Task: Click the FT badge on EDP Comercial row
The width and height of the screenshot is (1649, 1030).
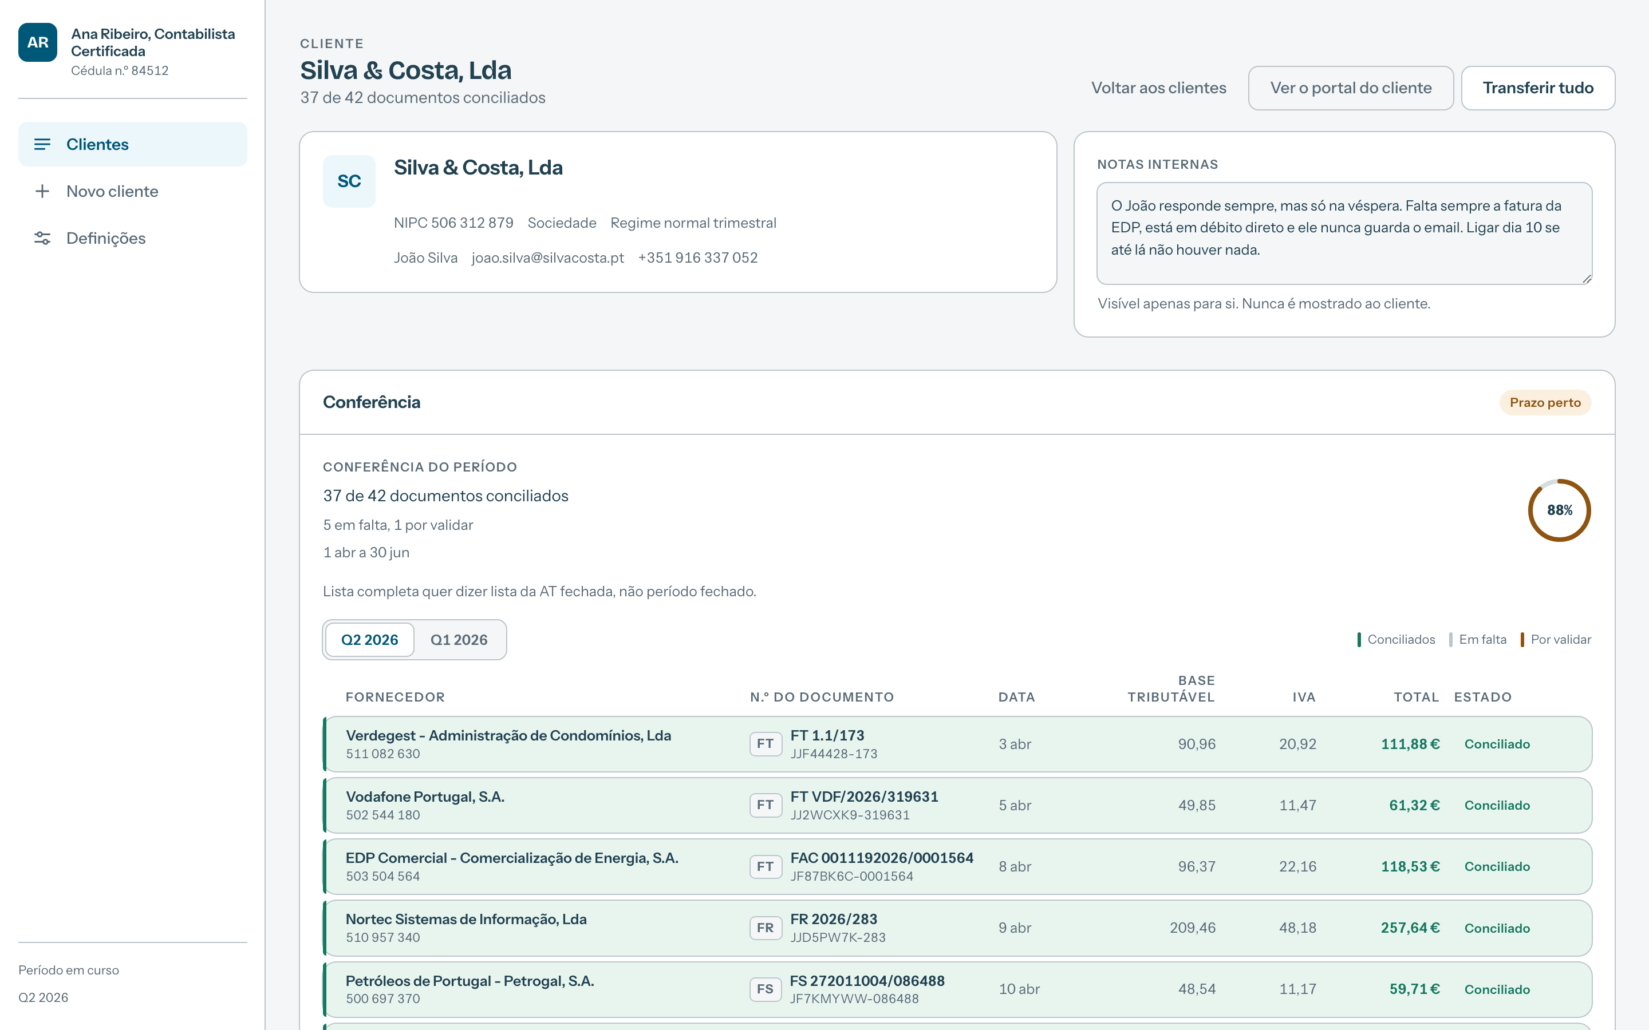Action: (x=765, y=866)
